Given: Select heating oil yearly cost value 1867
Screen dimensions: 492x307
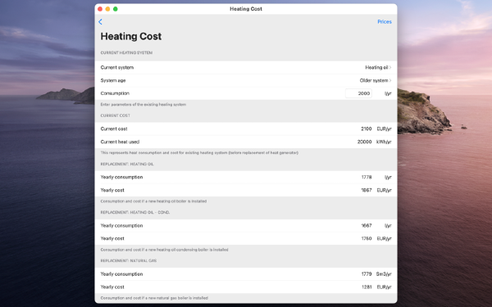Looking at the screenshot, I should click(x=367, y=190).
